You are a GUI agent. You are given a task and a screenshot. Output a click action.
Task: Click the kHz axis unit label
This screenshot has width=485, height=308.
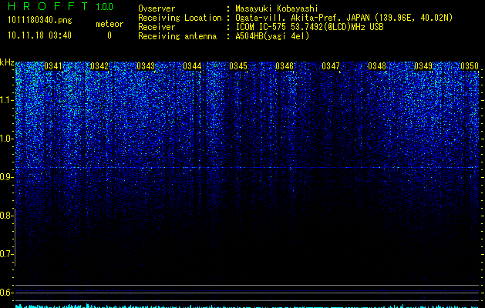[x=7, y=62]
